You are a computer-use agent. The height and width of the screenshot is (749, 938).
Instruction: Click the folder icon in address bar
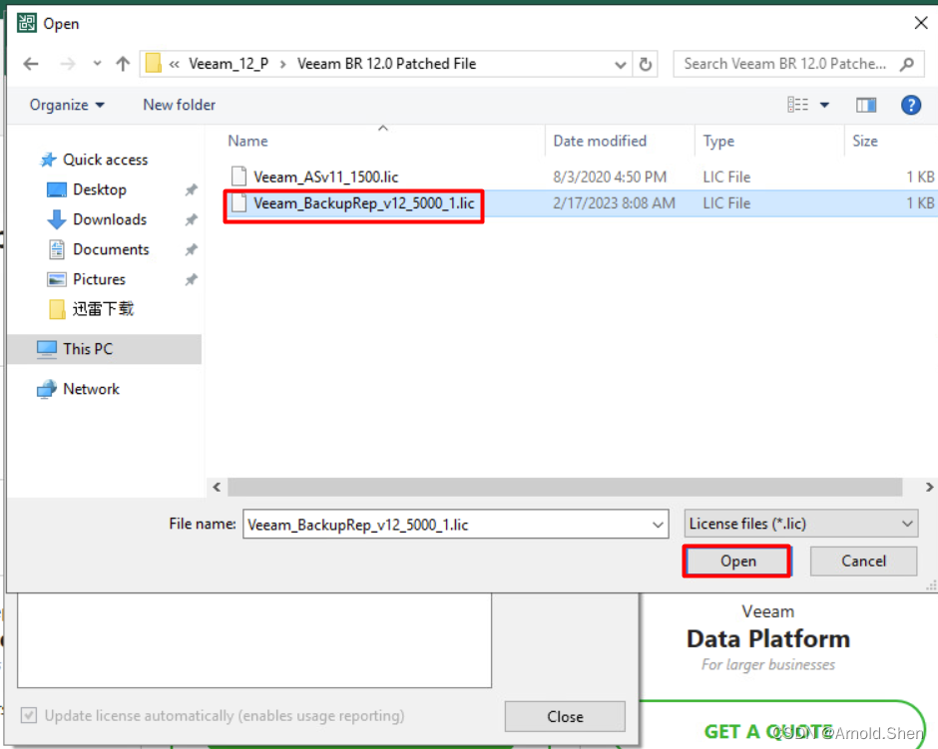154,64
